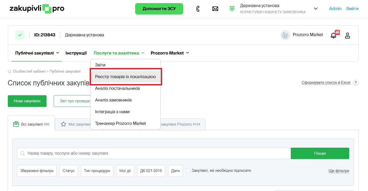Viewport: 368px width, 191px height.
Task: Expand the organization account dropdown chevron
Action: [316, 9]
